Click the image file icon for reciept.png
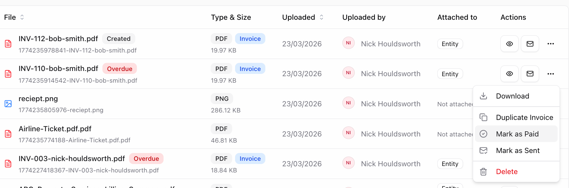 click(8, 104)
